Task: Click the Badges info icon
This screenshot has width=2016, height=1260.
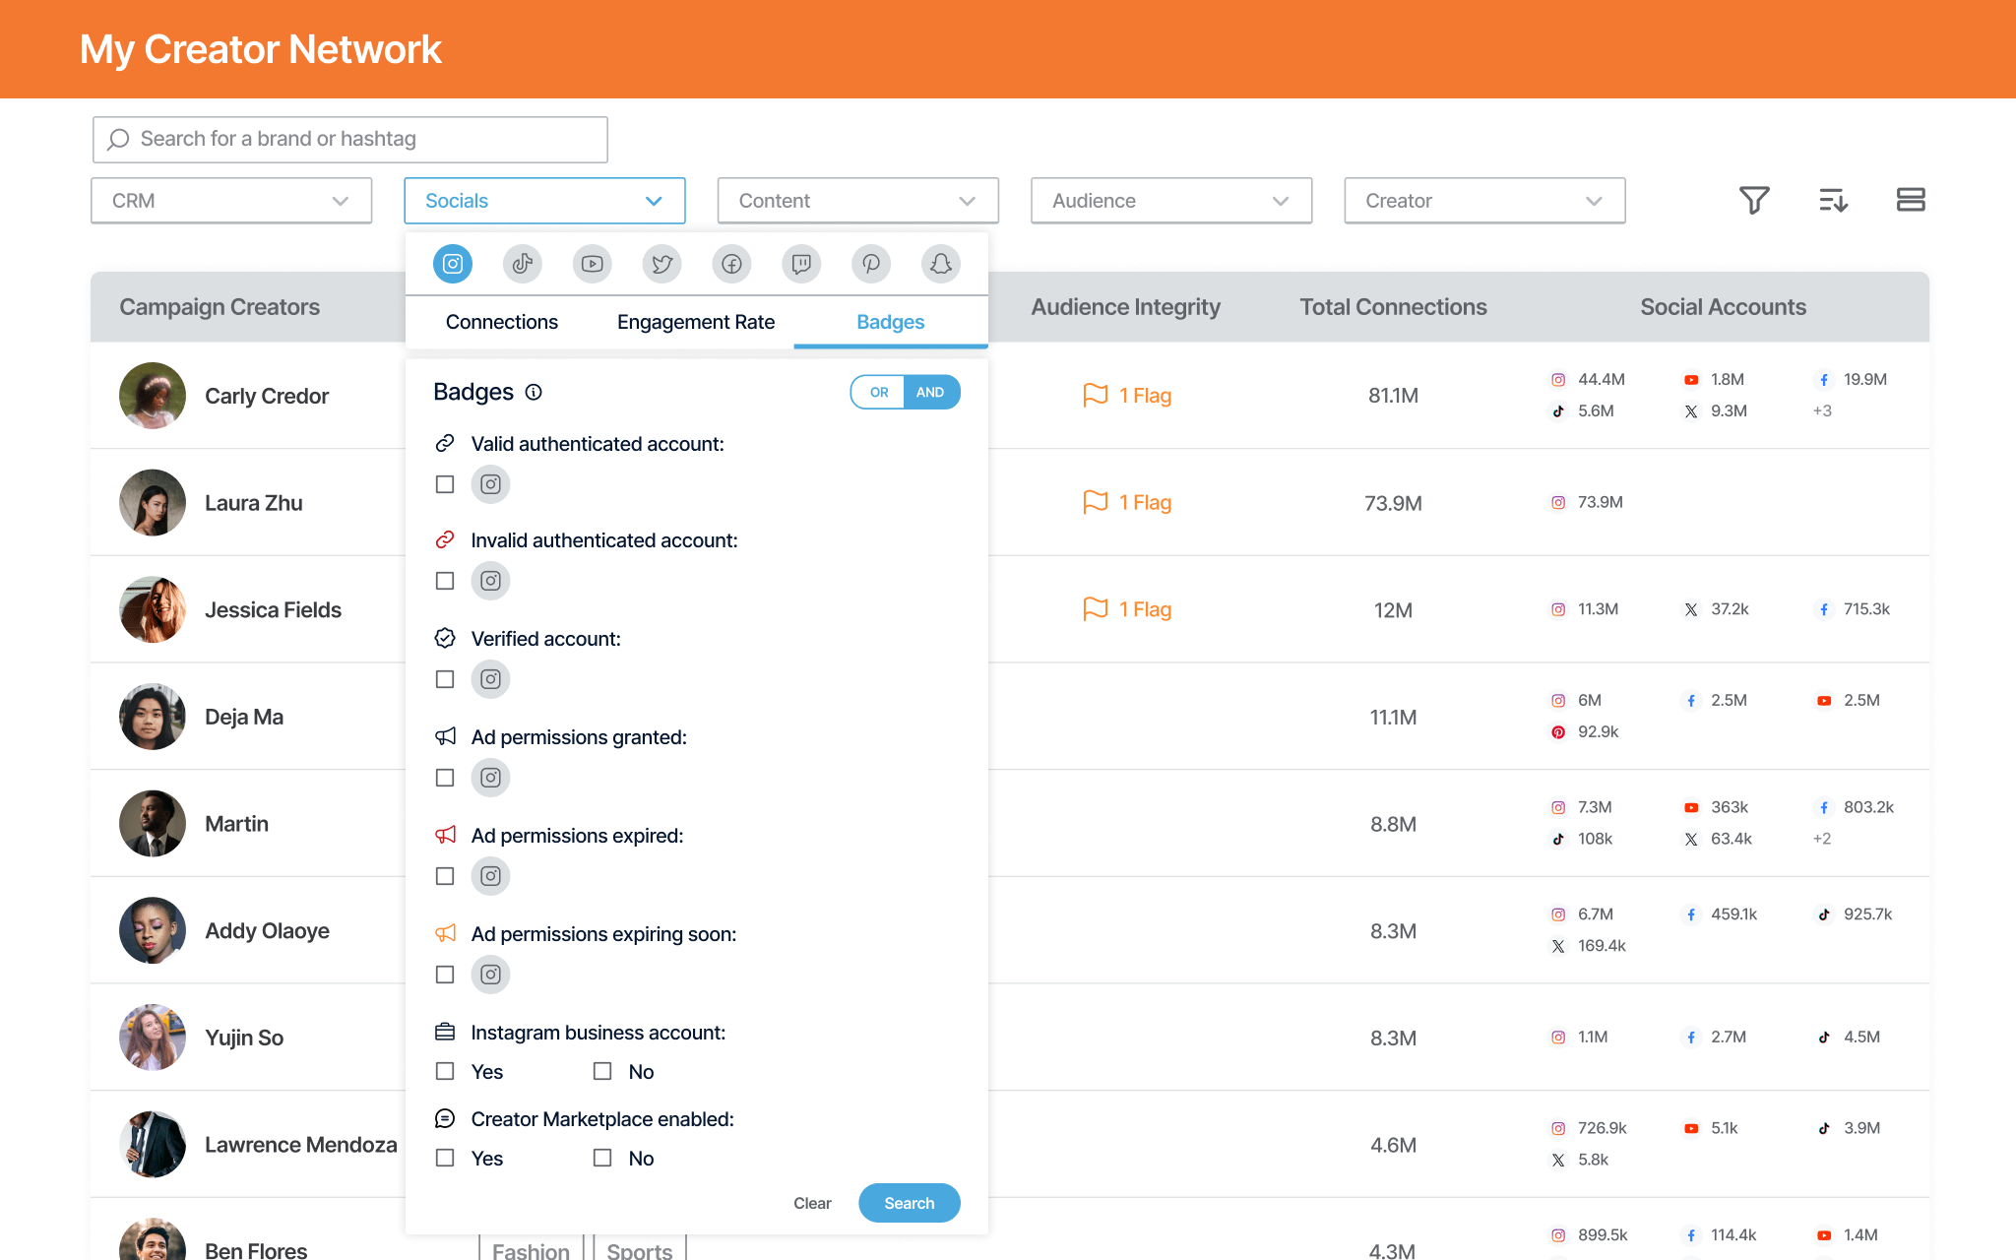Action: [534, 392]
